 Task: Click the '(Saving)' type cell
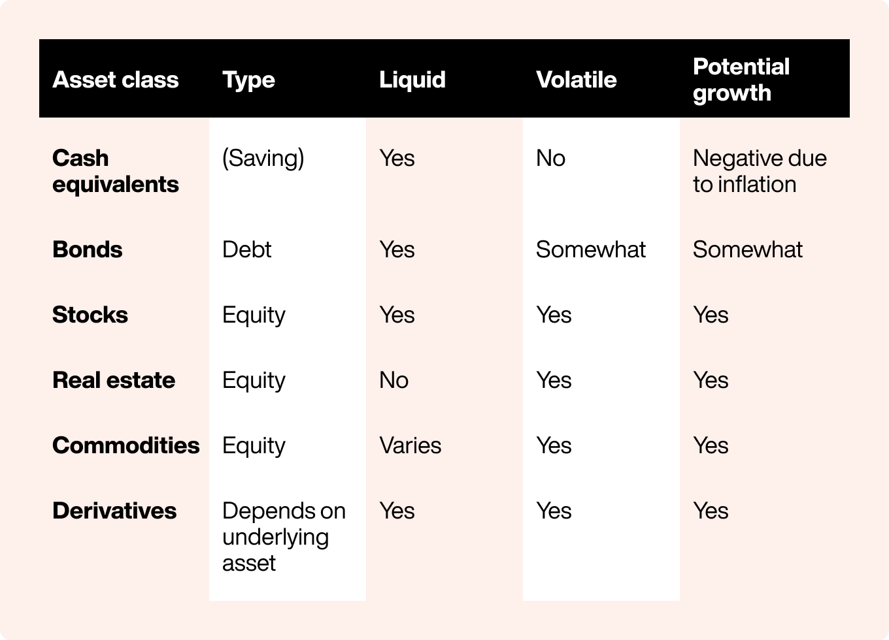click(263, 159)
